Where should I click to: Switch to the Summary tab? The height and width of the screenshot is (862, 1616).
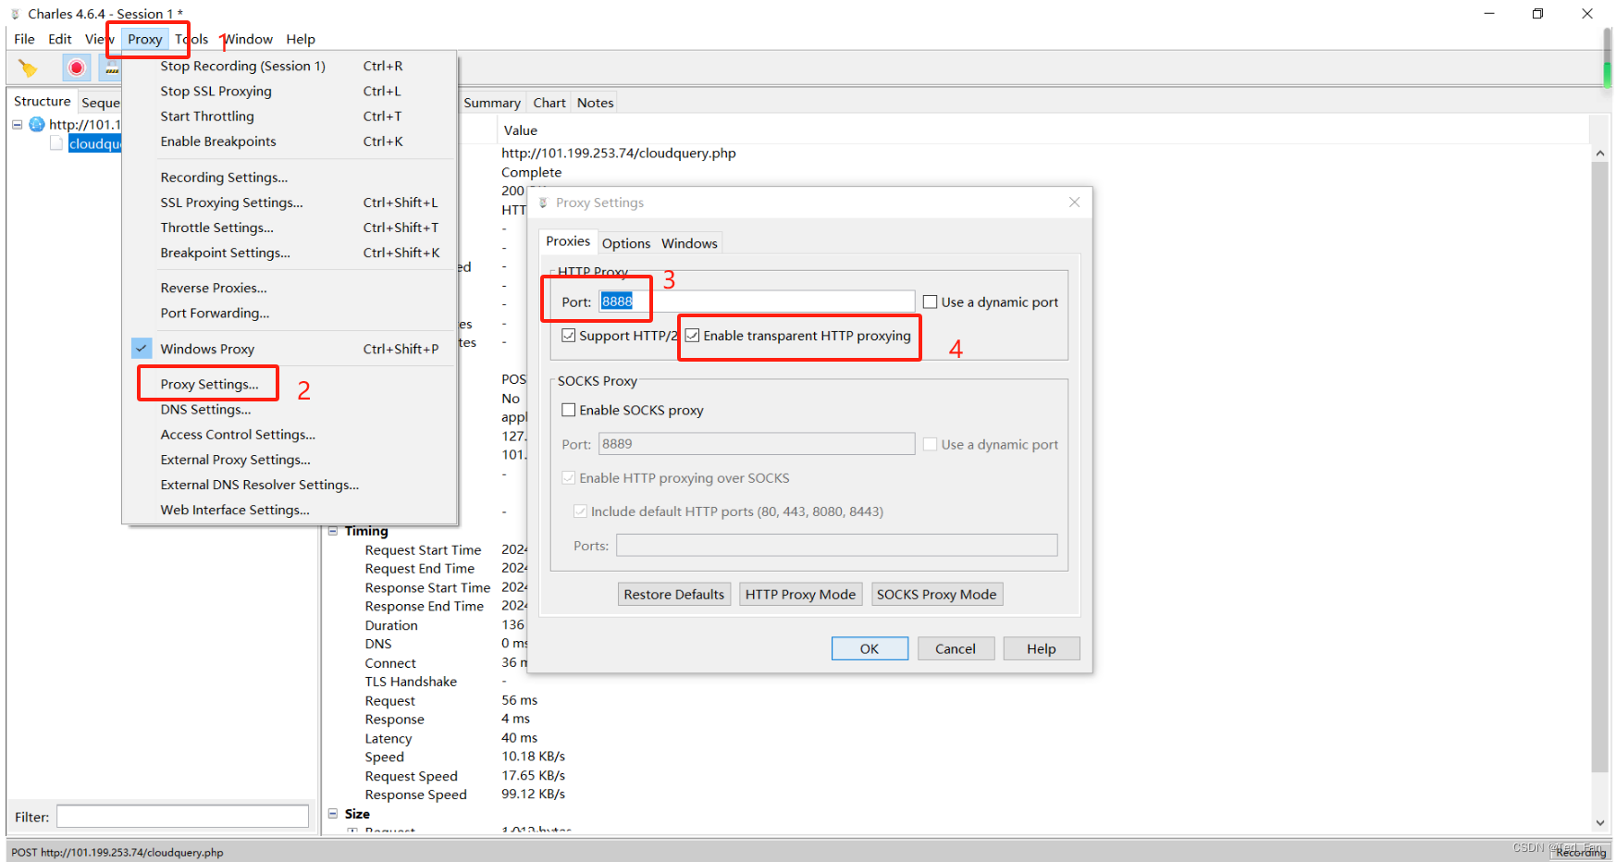492,103
